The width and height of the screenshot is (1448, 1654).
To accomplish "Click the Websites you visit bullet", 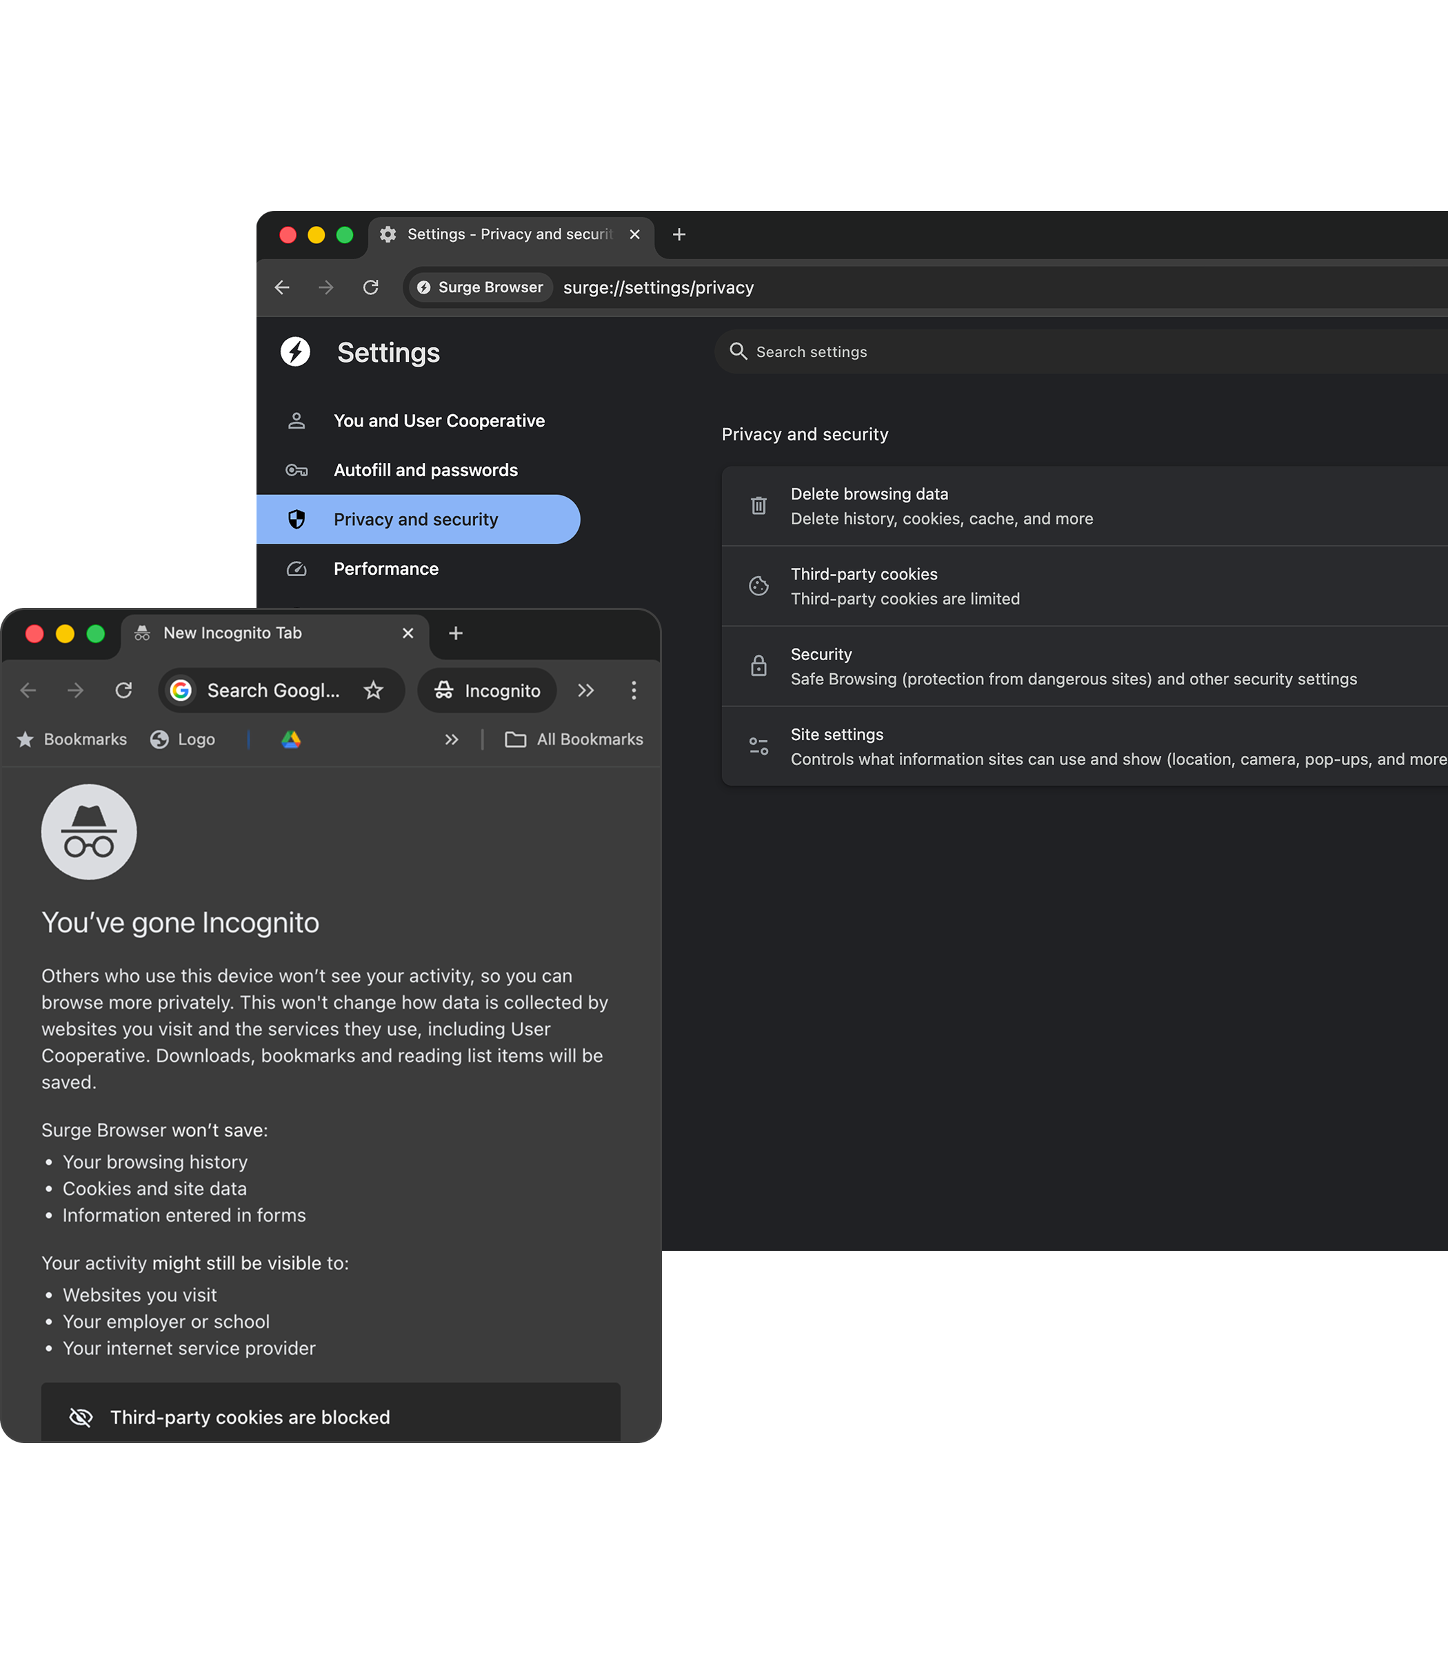I will pyautogui.click(x=140, y=1296).
